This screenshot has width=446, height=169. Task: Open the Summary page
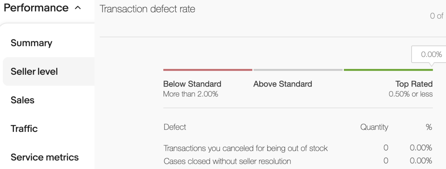[x=31, y=43]
